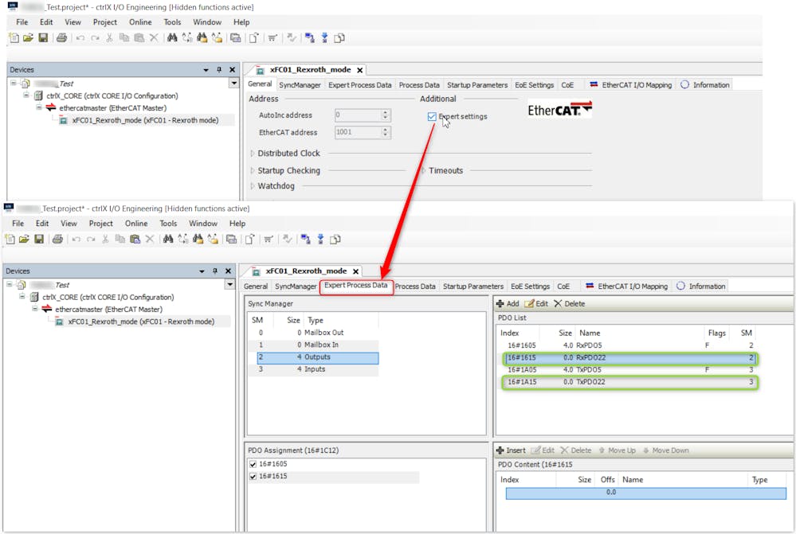Viewport: 796px width, 534px height.
Task: Select Outputs row in Sync Manager table
Action: 317,357
